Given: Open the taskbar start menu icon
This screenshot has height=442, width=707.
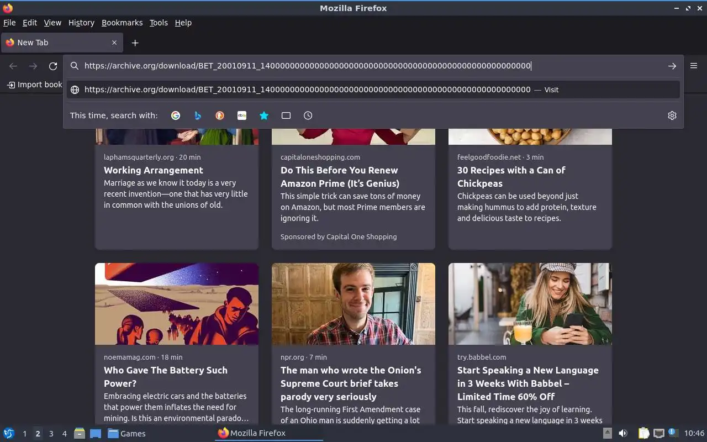Looking at the screenshot, I should pyautogui.click(x=8, y=433).
